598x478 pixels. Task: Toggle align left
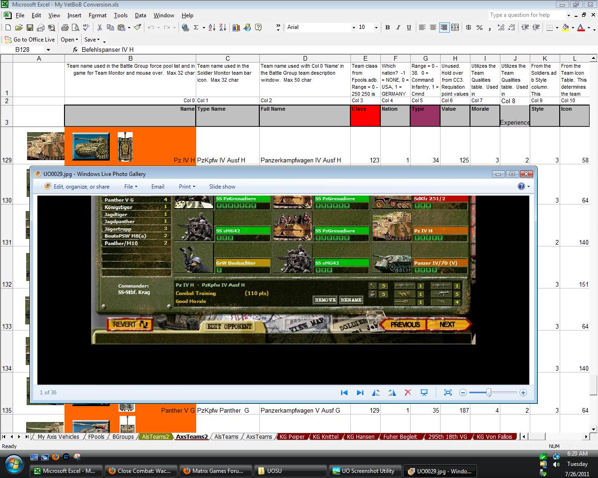422,28
